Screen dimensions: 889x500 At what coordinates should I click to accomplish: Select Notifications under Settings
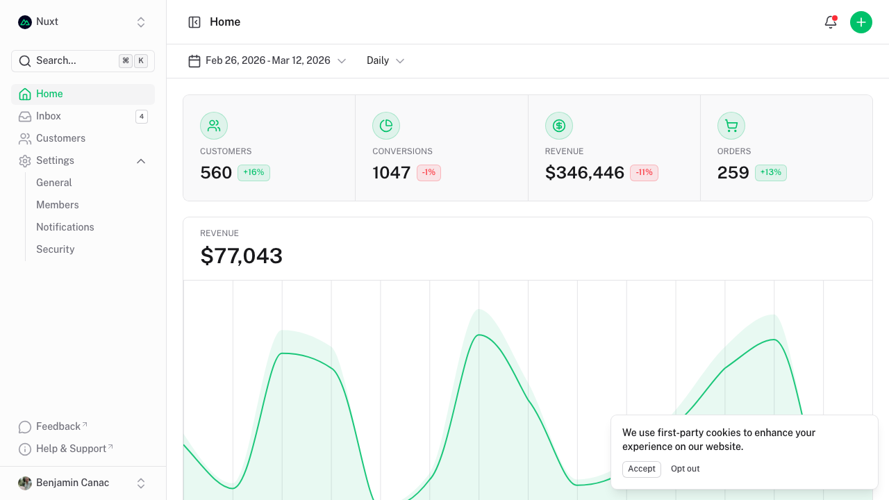point(65,227)
